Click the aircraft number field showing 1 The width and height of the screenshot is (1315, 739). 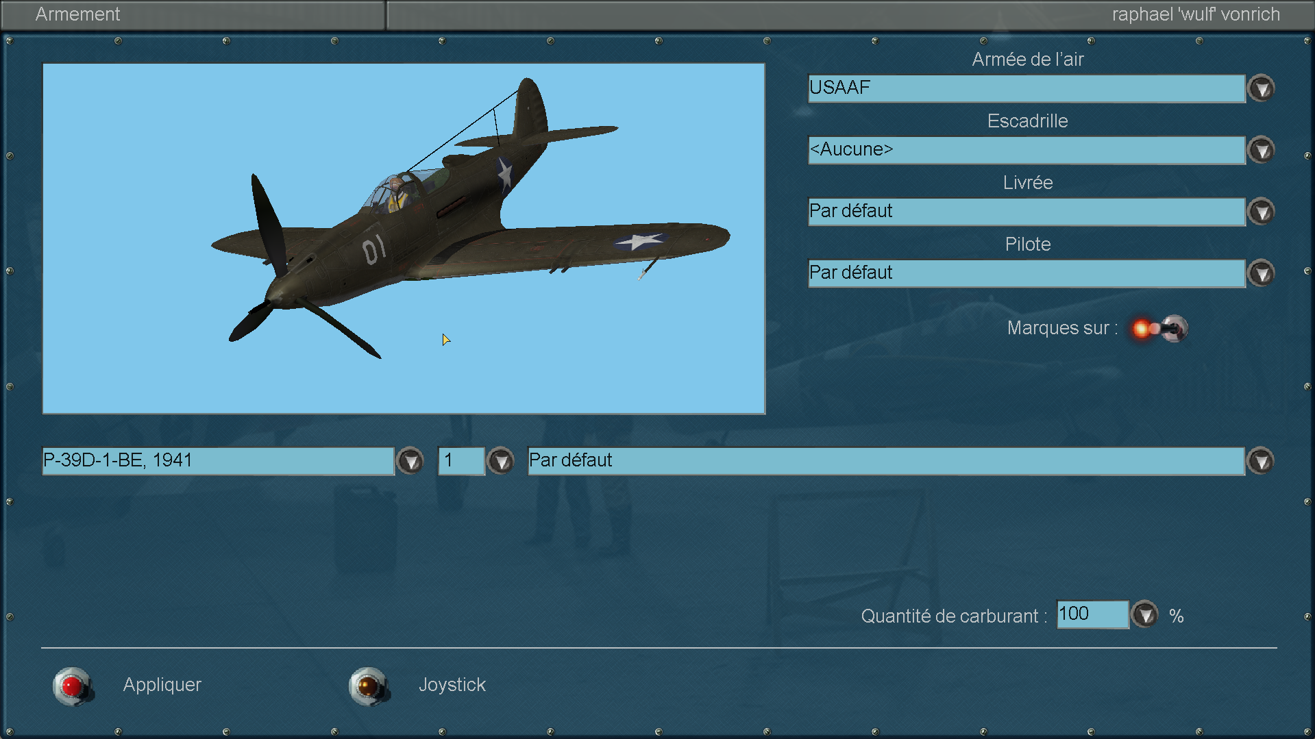click(461, 461)
